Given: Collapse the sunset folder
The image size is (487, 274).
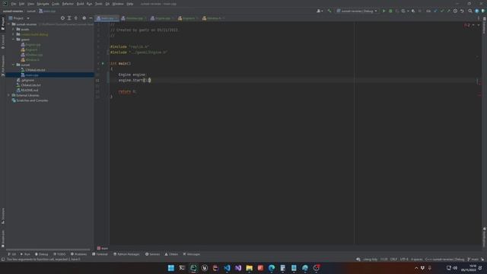Looking at the screenshot, I should coord(14,65).
